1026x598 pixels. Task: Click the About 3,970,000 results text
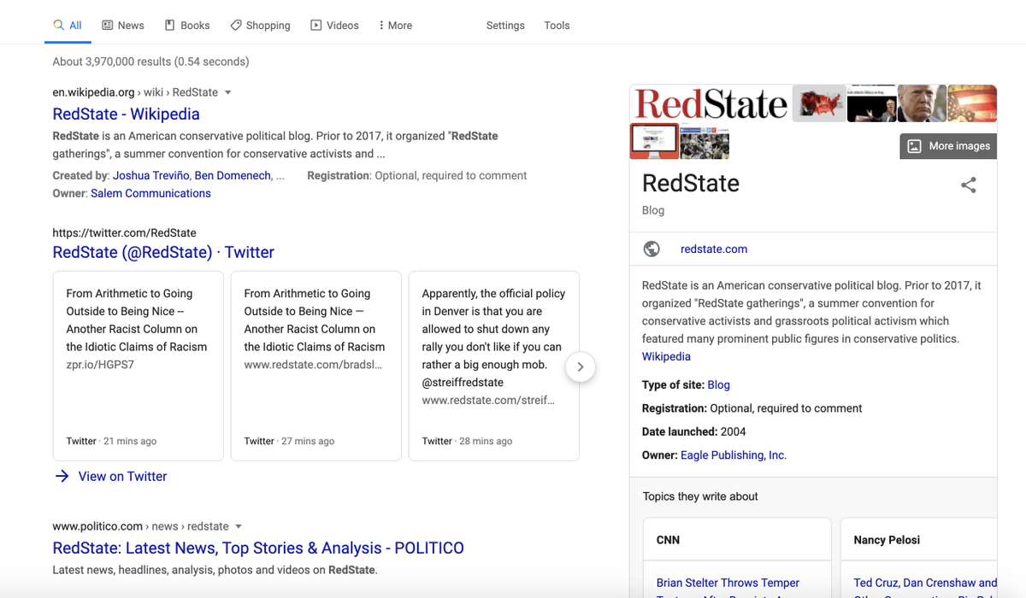pos(150,62)
